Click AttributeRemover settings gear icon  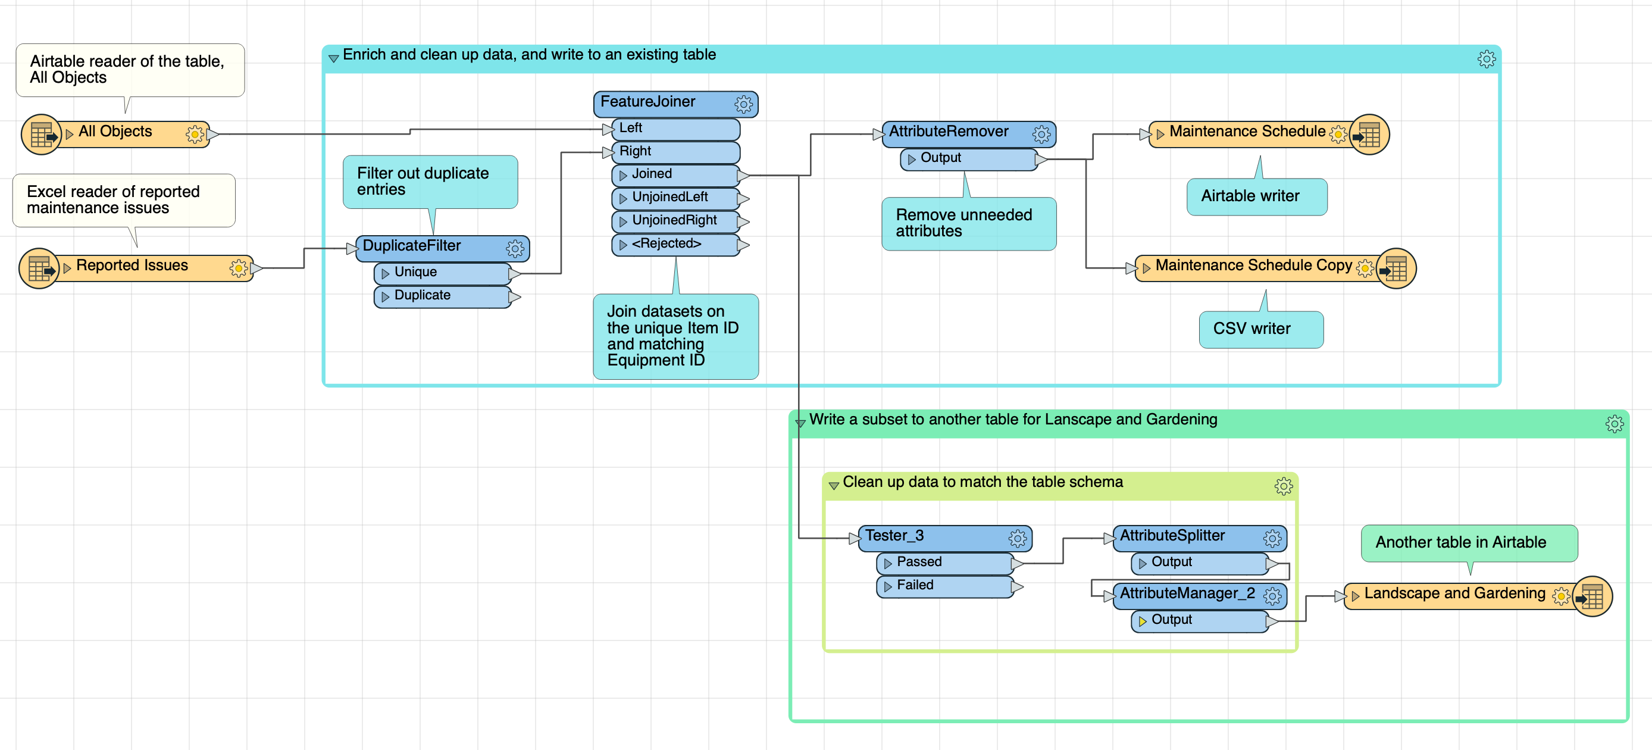1041,134
